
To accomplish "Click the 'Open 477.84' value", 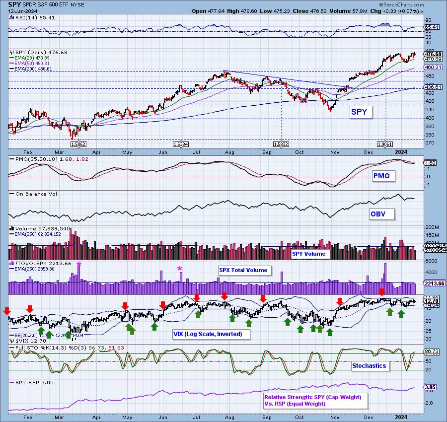I will click(209, 11).
